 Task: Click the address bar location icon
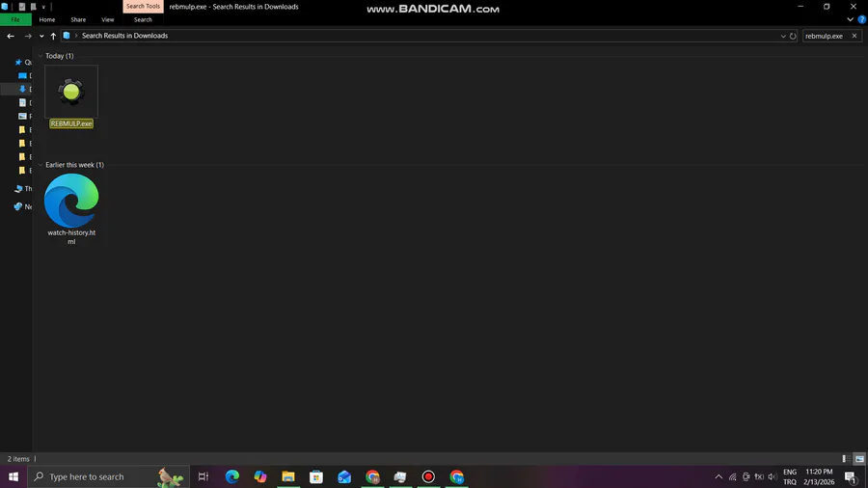[67, 36]
